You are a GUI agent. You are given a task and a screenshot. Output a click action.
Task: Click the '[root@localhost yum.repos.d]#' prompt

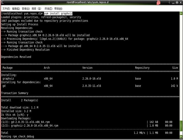22,13
